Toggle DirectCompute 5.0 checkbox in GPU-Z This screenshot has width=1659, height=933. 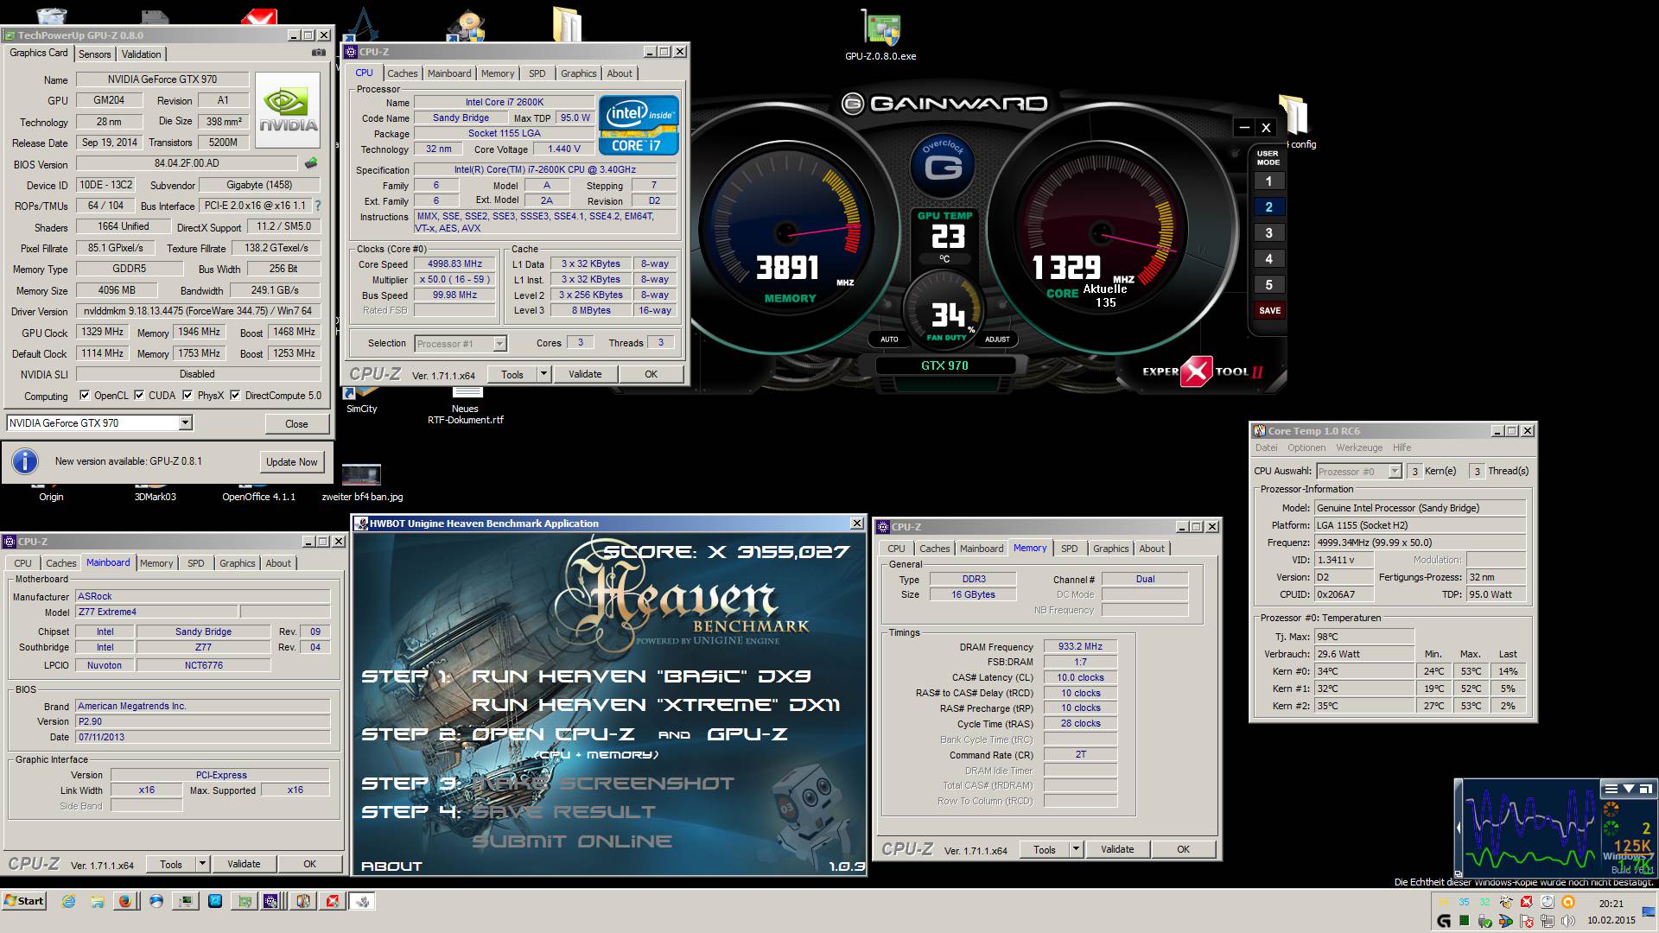click(235, 396)
